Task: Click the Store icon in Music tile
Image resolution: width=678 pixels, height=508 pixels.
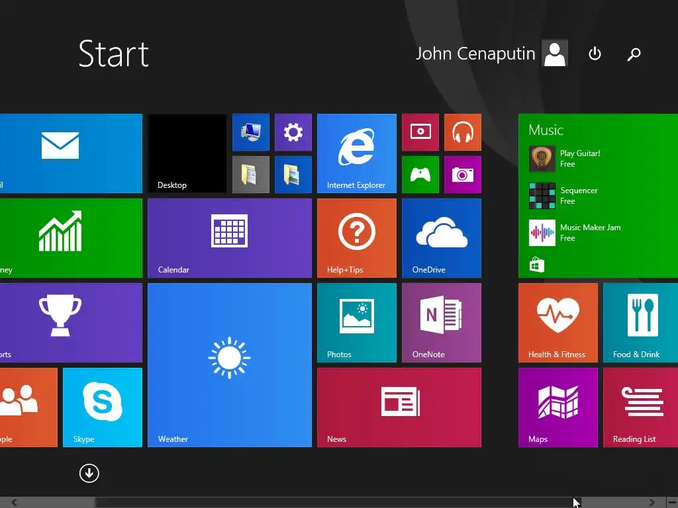Action: [x=537, y=265]
